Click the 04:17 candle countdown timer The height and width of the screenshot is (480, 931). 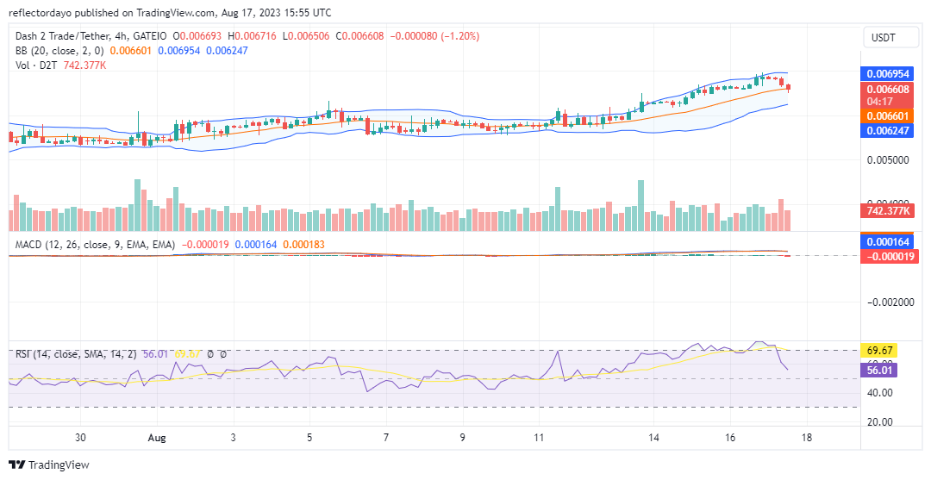pyautogui.click(x=879, y=102)
